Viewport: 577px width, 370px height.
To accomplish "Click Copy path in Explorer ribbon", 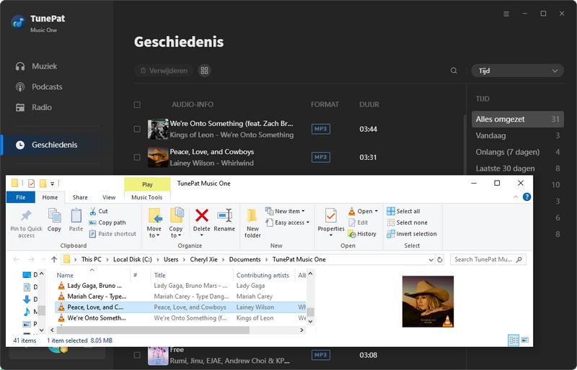I will coord(107,222).
